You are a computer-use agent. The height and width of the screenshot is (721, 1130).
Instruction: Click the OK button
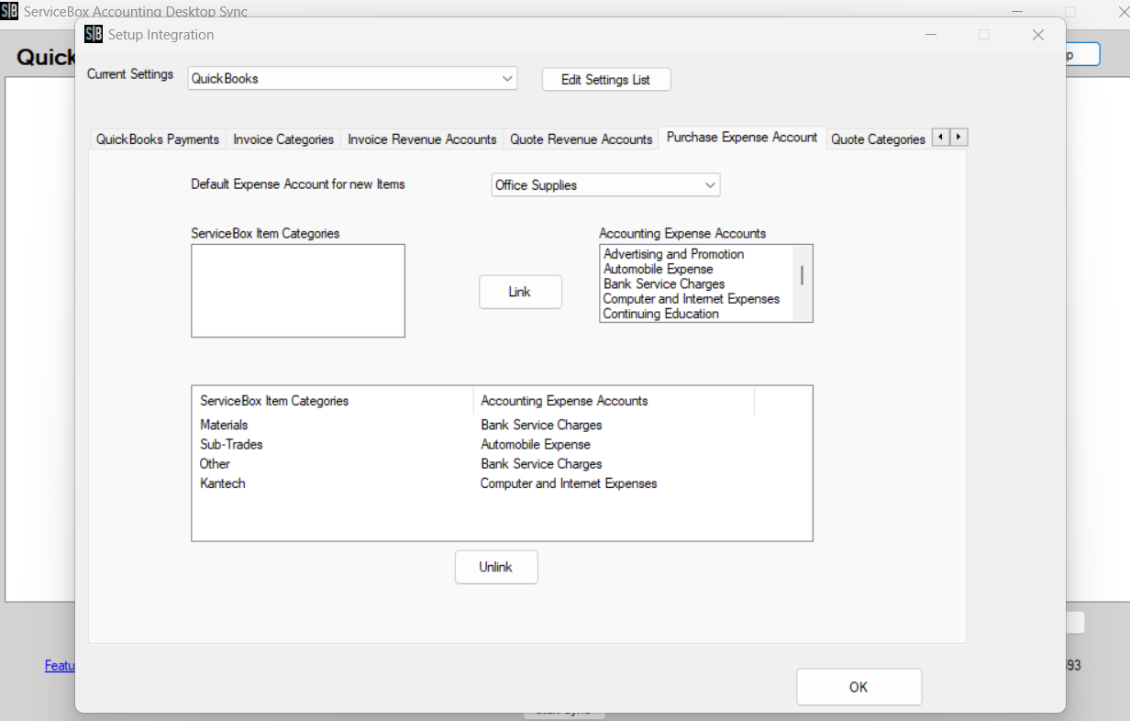pos(859,687)
